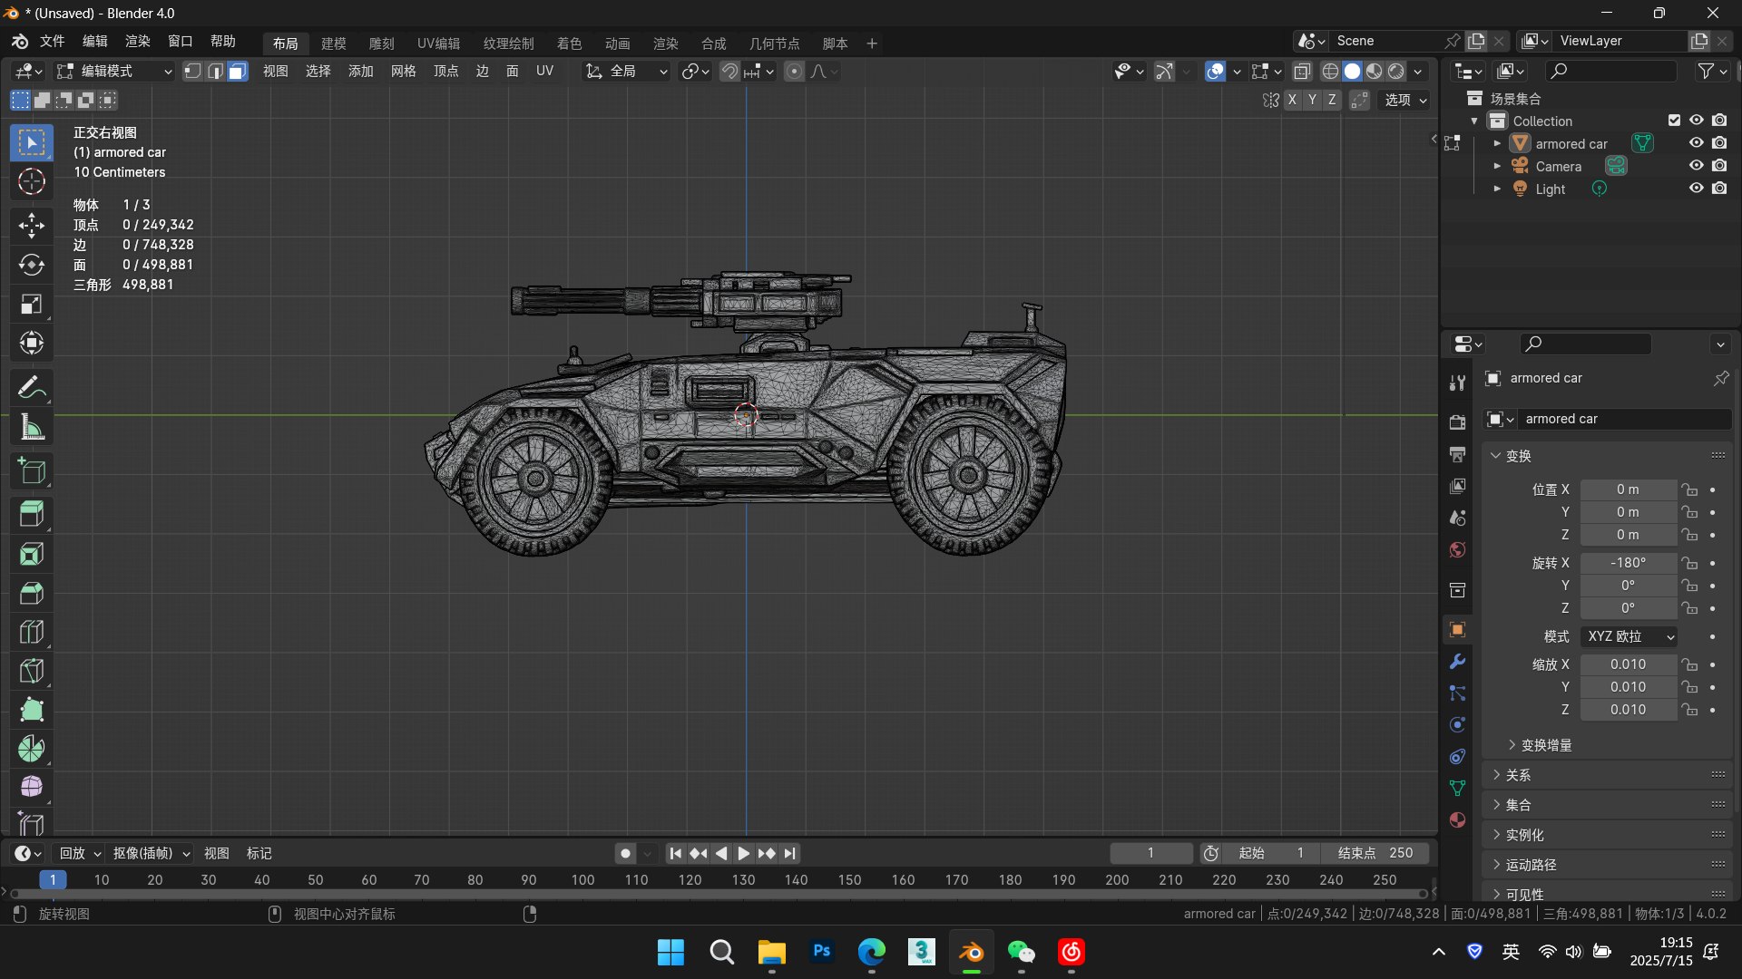The height and width of the screenshot is (979, 1742).
Task: Click the Scale X value field
Action: coord(1628,664)
